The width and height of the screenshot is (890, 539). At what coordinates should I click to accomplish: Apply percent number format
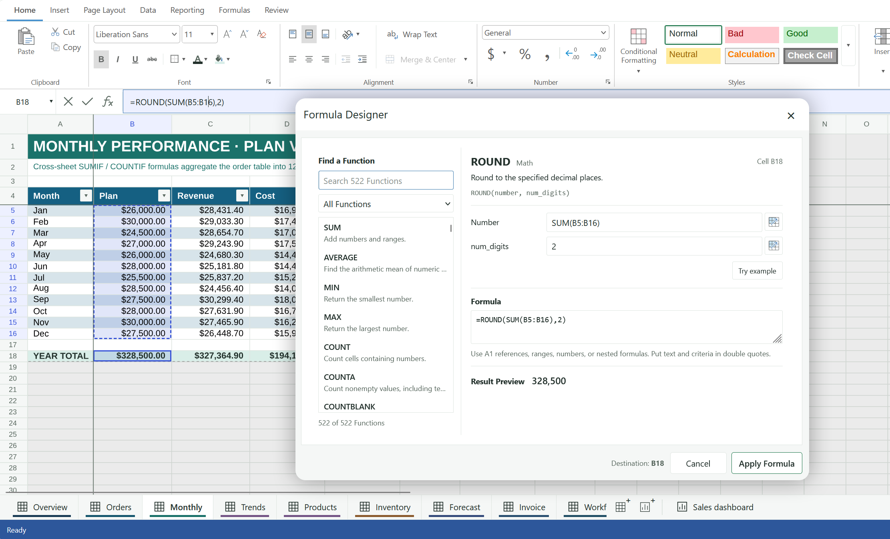pyautogui.click(x=525, y=54)
